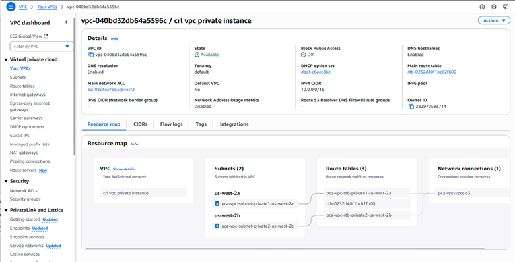Image resolution: width=515 pixels, height=262 pixels.
Task: Open the clock/history icon in top bar
Action: tap(494, 7)
